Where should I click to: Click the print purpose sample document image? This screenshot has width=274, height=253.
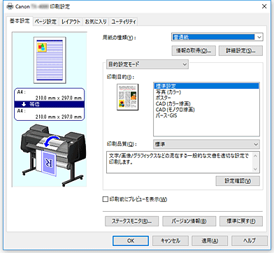tap(127, 97)
